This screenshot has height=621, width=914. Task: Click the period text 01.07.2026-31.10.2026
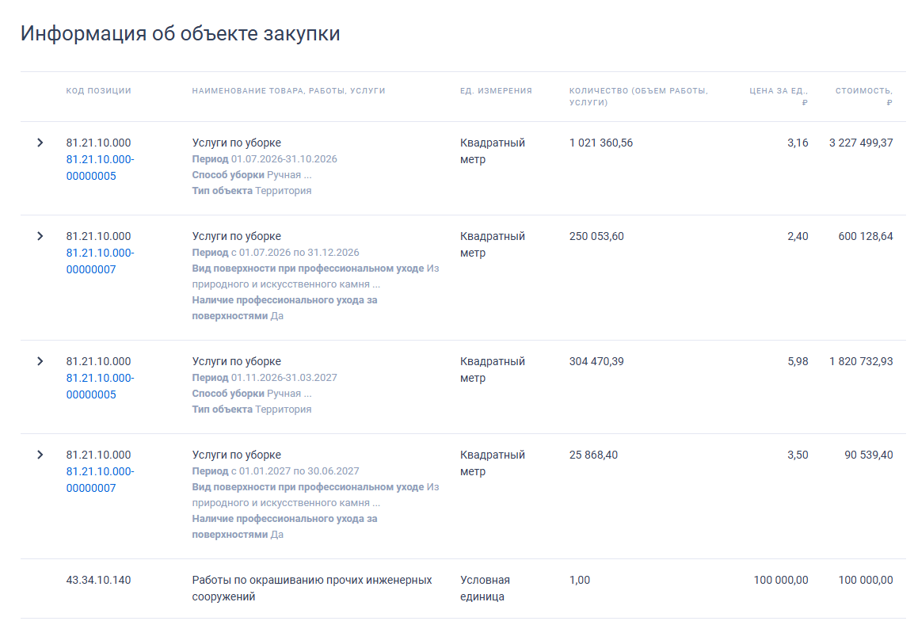click(284, 159)
